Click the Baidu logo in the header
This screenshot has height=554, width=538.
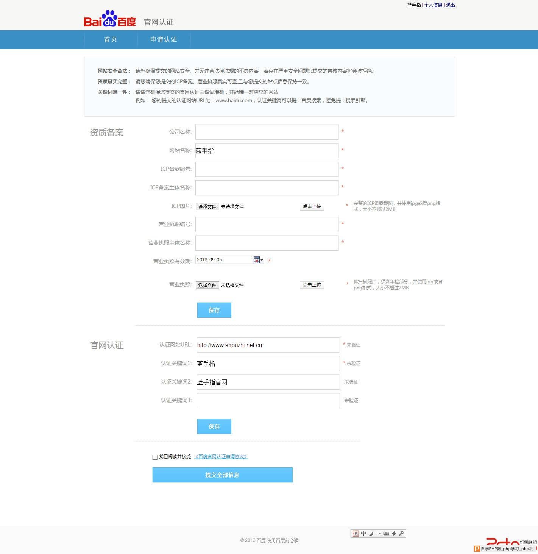pos(110,19)
